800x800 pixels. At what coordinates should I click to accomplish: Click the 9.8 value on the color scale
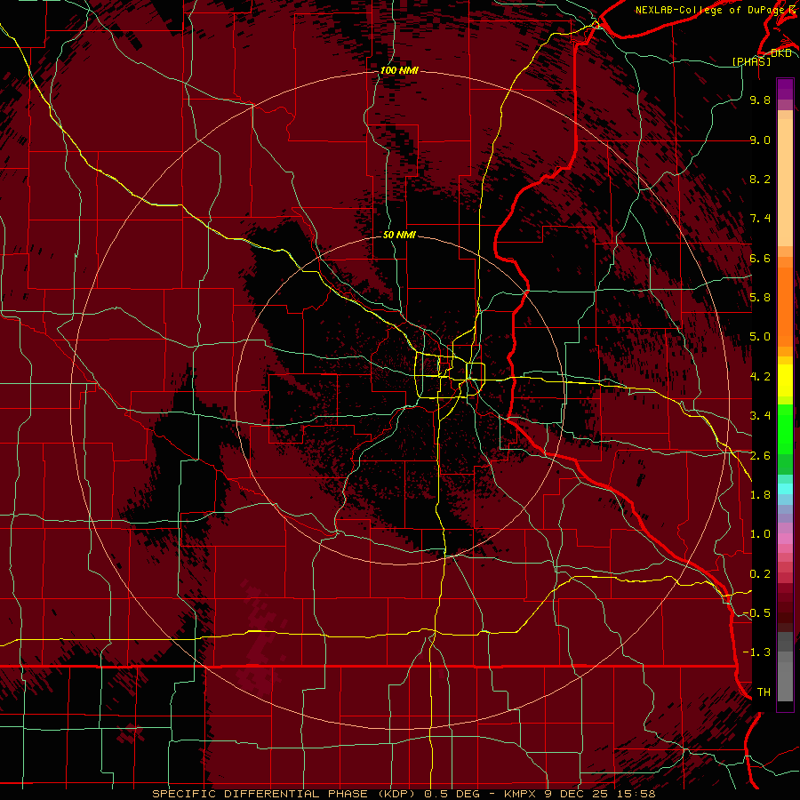tap(760, 100)
